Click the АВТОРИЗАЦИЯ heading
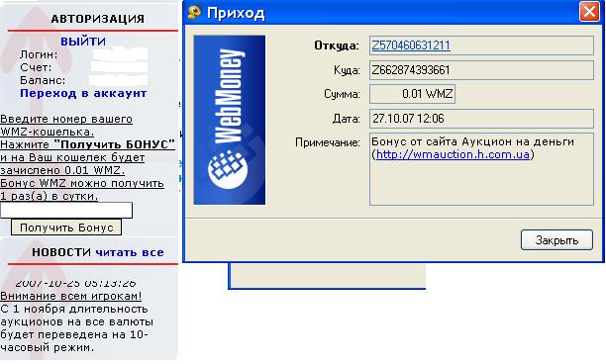 tap(98, 19)
